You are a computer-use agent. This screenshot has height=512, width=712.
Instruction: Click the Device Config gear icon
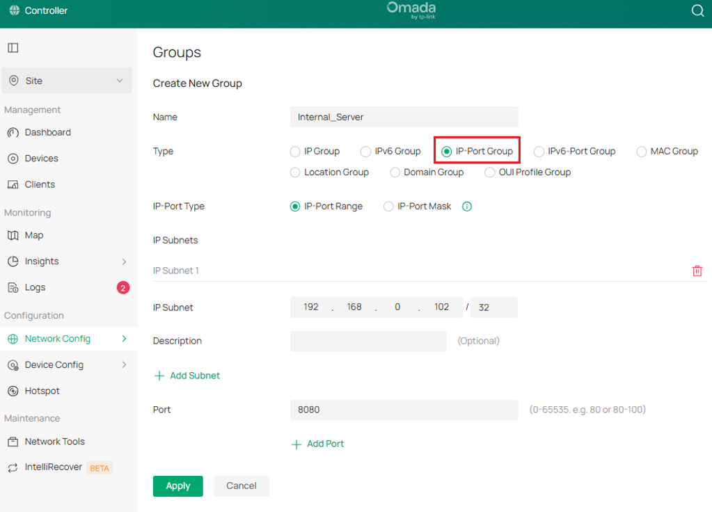pyautogui.click(x=13, y=365)
